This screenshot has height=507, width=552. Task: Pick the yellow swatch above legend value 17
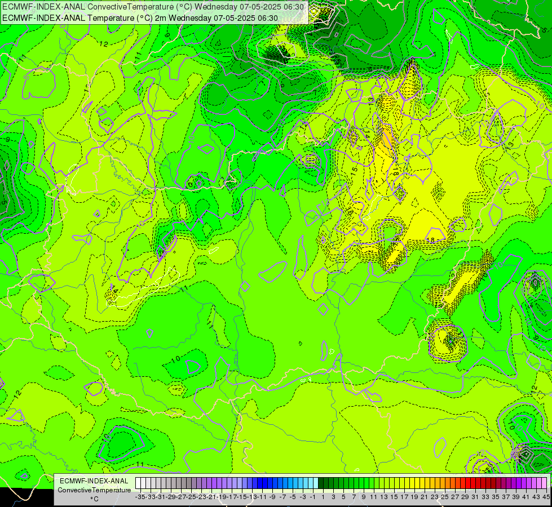point(401,483)
